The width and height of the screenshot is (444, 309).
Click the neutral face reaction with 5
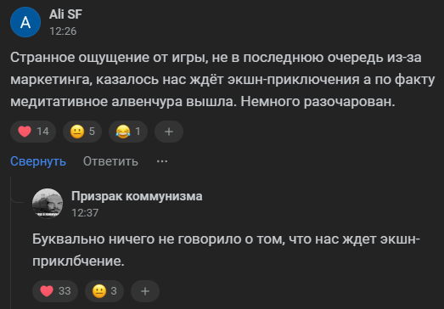click(x=82, y=132)
